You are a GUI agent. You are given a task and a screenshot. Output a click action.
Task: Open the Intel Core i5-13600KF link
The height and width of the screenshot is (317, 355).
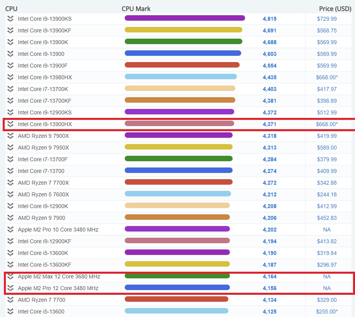point(44,265)
